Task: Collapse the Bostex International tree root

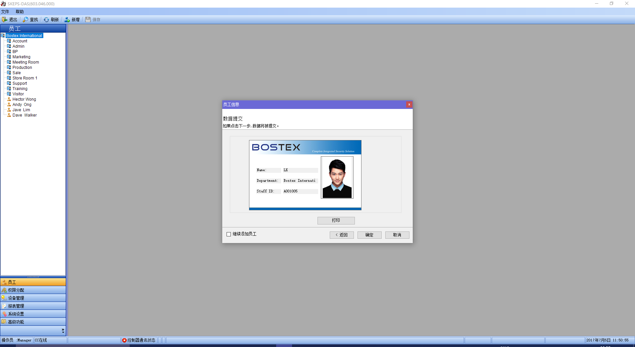Action: coord(3,36)
